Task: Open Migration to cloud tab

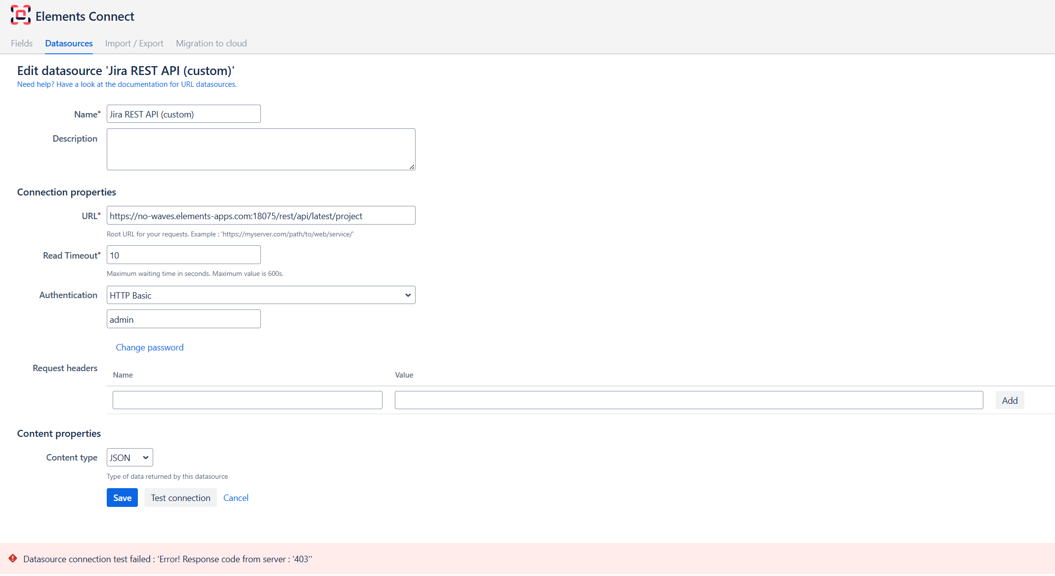Action: coord(211,43)
